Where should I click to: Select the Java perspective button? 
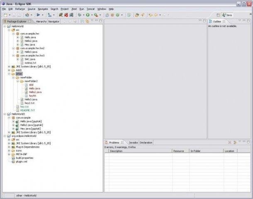[x=227, y=15]
